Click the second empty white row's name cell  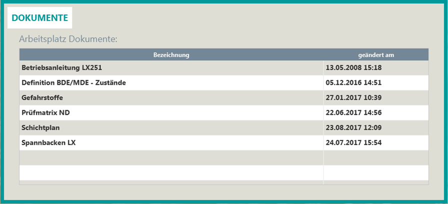[x=171, y=173]
